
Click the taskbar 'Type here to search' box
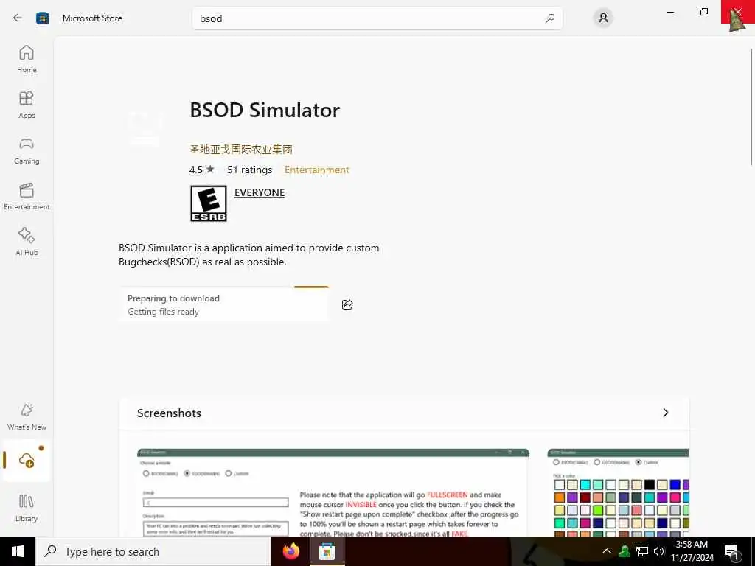point(153,551)
